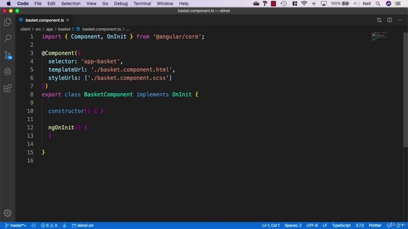Click the 'client' breadcrumb segment

[x=25, y=29]
